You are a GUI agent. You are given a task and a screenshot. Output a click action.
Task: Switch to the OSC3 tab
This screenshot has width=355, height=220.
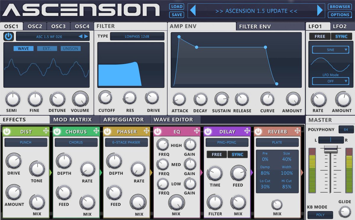coord(59,26)
